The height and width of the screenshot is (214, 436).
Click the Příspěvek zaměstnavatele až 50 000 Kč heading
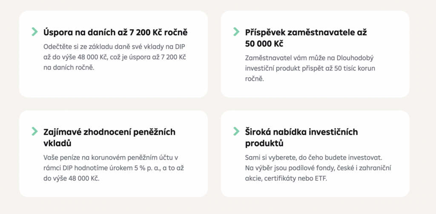(x=306, y=38)
